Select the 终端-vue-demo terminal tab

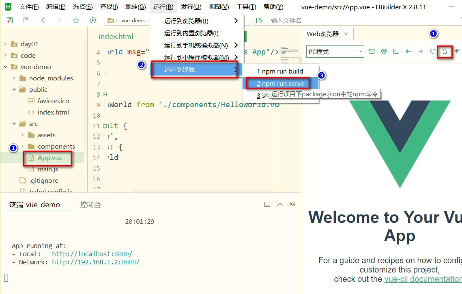[x=34, y=205]
